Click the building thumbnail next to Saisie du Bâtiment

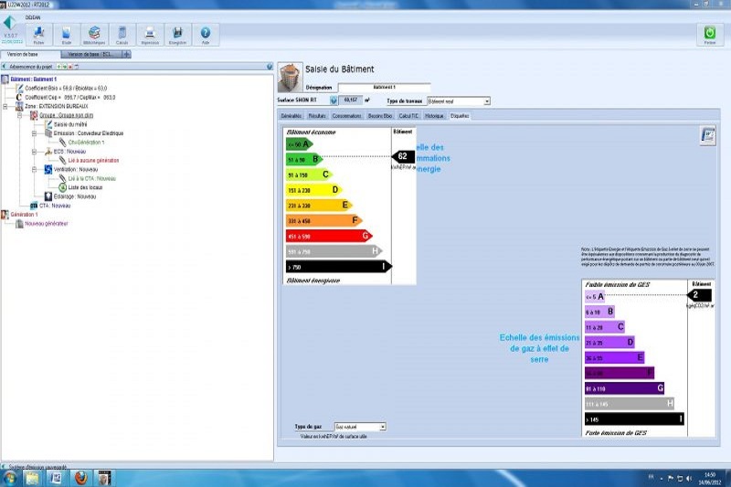click(x=290, y=77)
